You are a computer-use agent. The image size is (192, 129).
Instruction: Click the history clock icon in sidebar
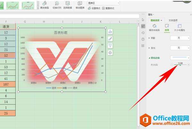coord(143,33)
